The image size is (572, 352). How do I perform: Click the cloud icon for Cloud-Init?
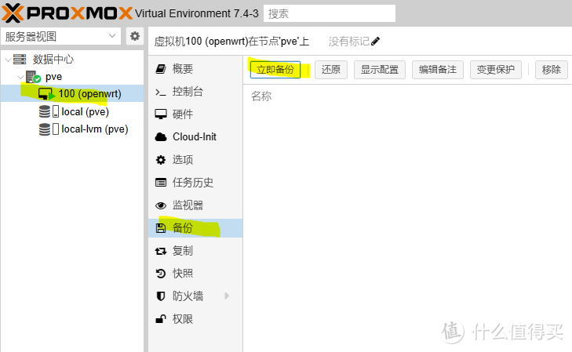click(x=161, y=137)
